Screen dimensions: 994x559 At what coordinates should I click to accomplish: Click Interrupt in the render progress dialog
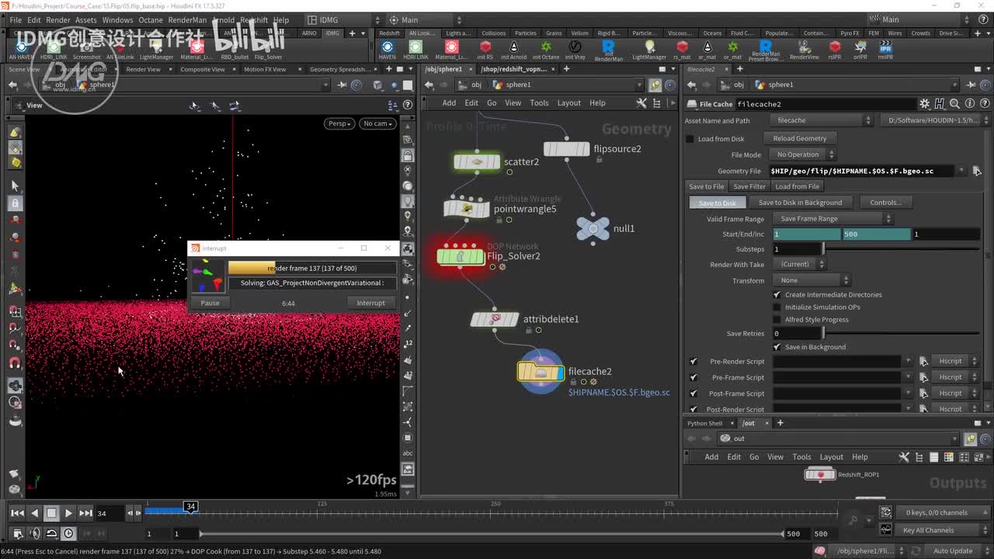pos(370,303)
